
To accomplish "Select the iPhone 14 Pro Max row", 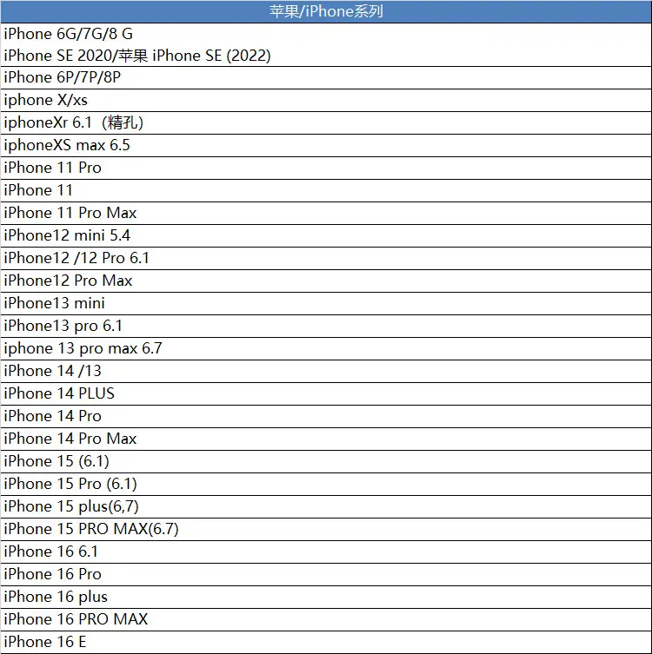I will 326,439.
